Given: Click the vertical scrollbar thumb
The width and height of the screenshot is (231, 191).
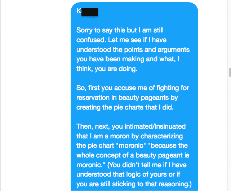Looking at the screenshot, I should (230, 72).
